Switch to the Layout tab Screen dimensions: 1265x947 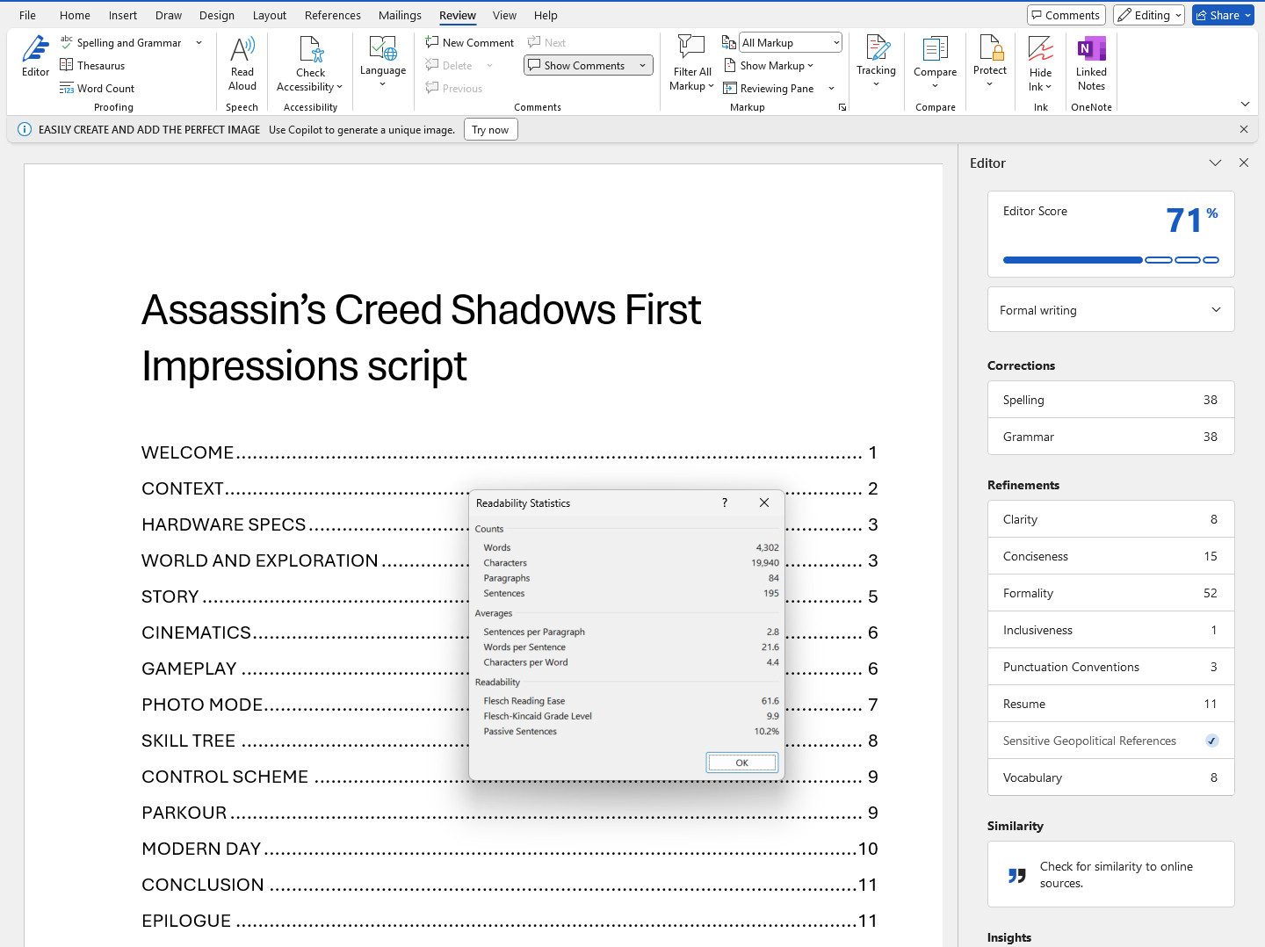270,15
